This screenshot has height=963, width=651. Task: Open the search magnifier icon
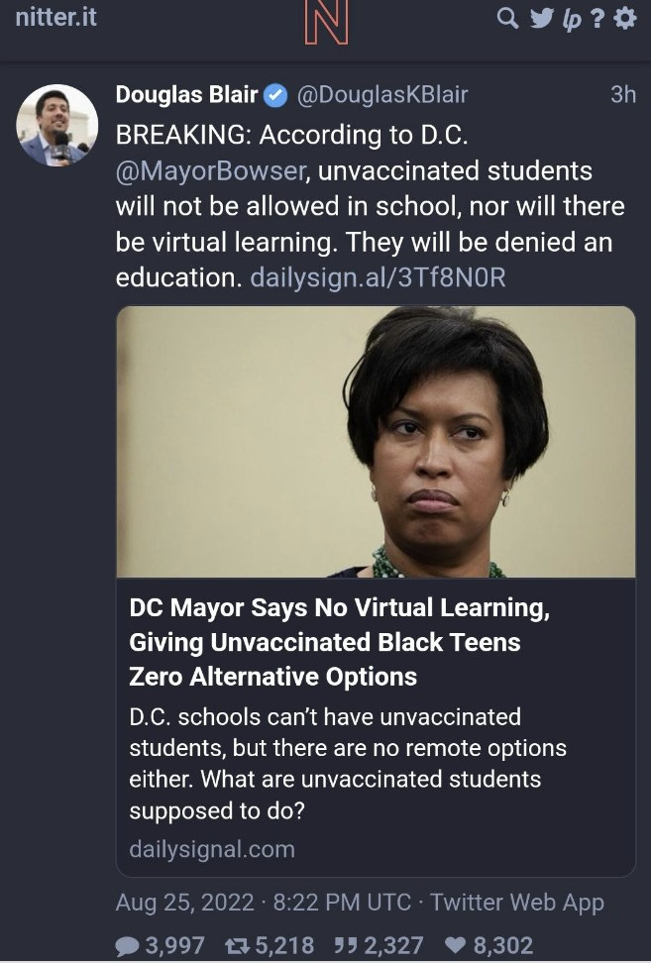[507, 19]
